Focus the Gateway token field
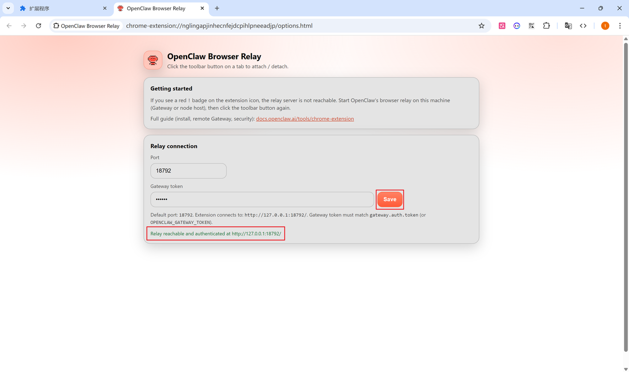Image resolution: width=629 pixels, height=372 pixels. (x=262, y=199)
